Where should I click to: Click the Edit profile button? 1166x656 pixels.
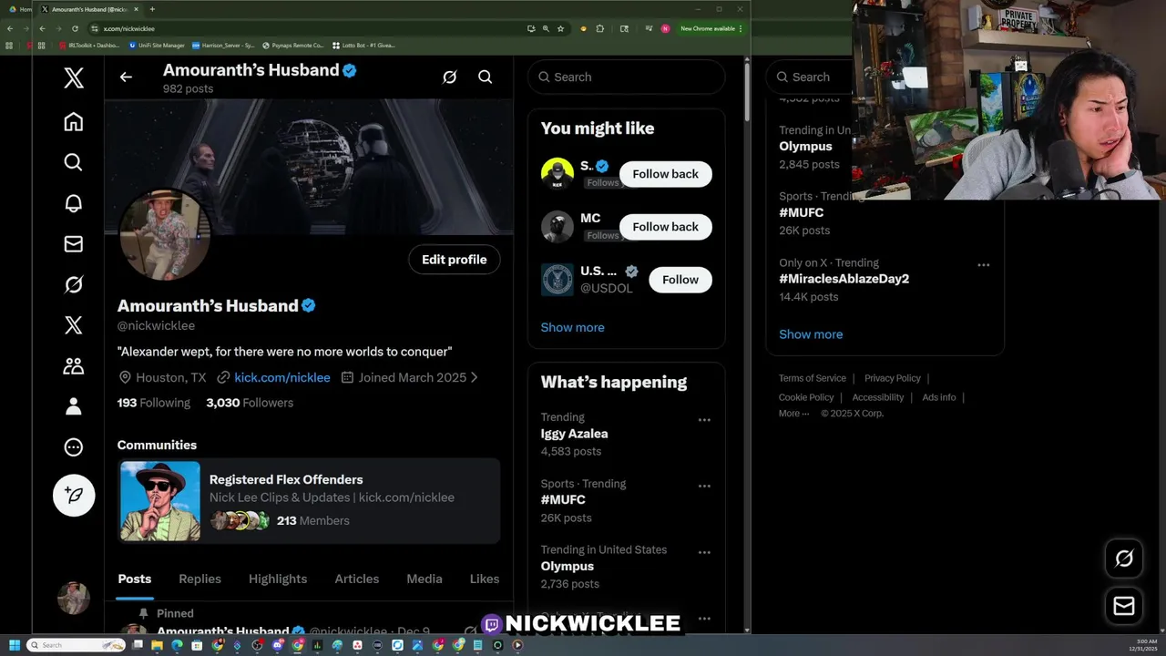click(x=455, y=260)
